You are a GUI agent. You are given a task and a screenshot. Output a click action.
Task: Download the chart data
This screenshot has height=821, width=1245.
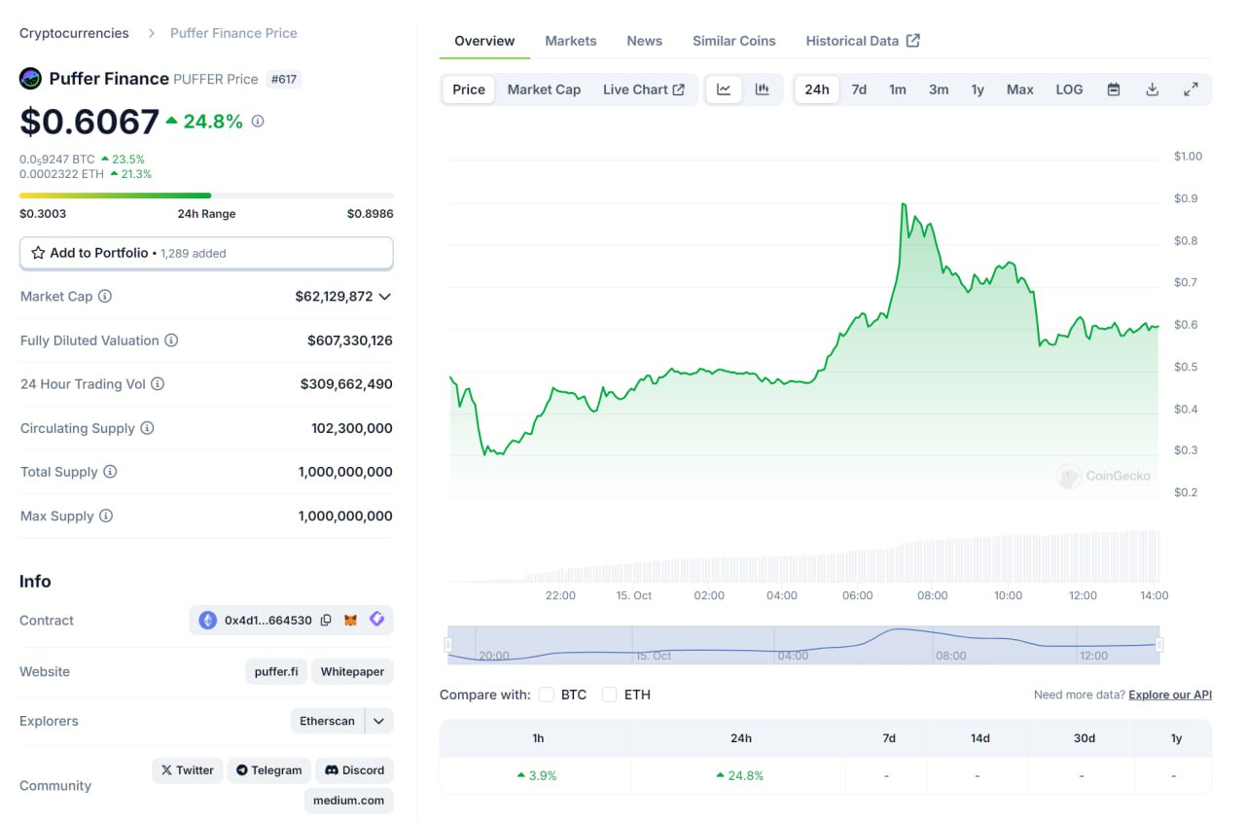[1152, 89]
